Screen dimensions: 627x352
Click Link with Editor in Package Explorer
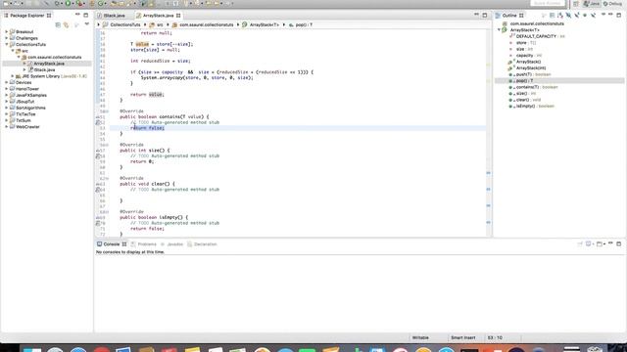point(67,24)
